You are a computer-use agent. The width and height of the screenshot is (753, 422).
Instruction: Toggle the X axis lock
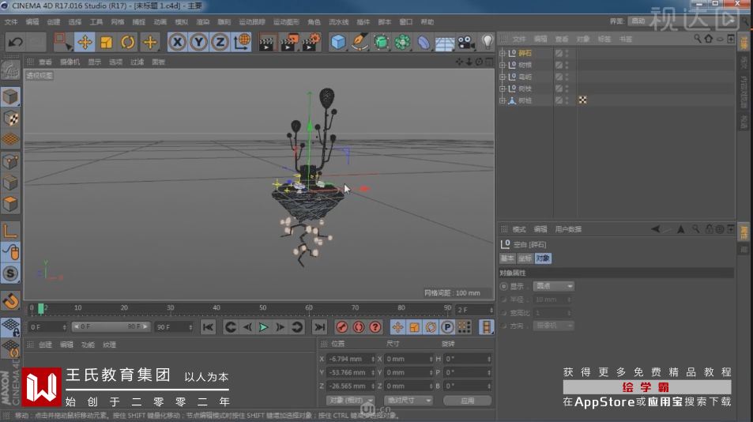[177, 42]
